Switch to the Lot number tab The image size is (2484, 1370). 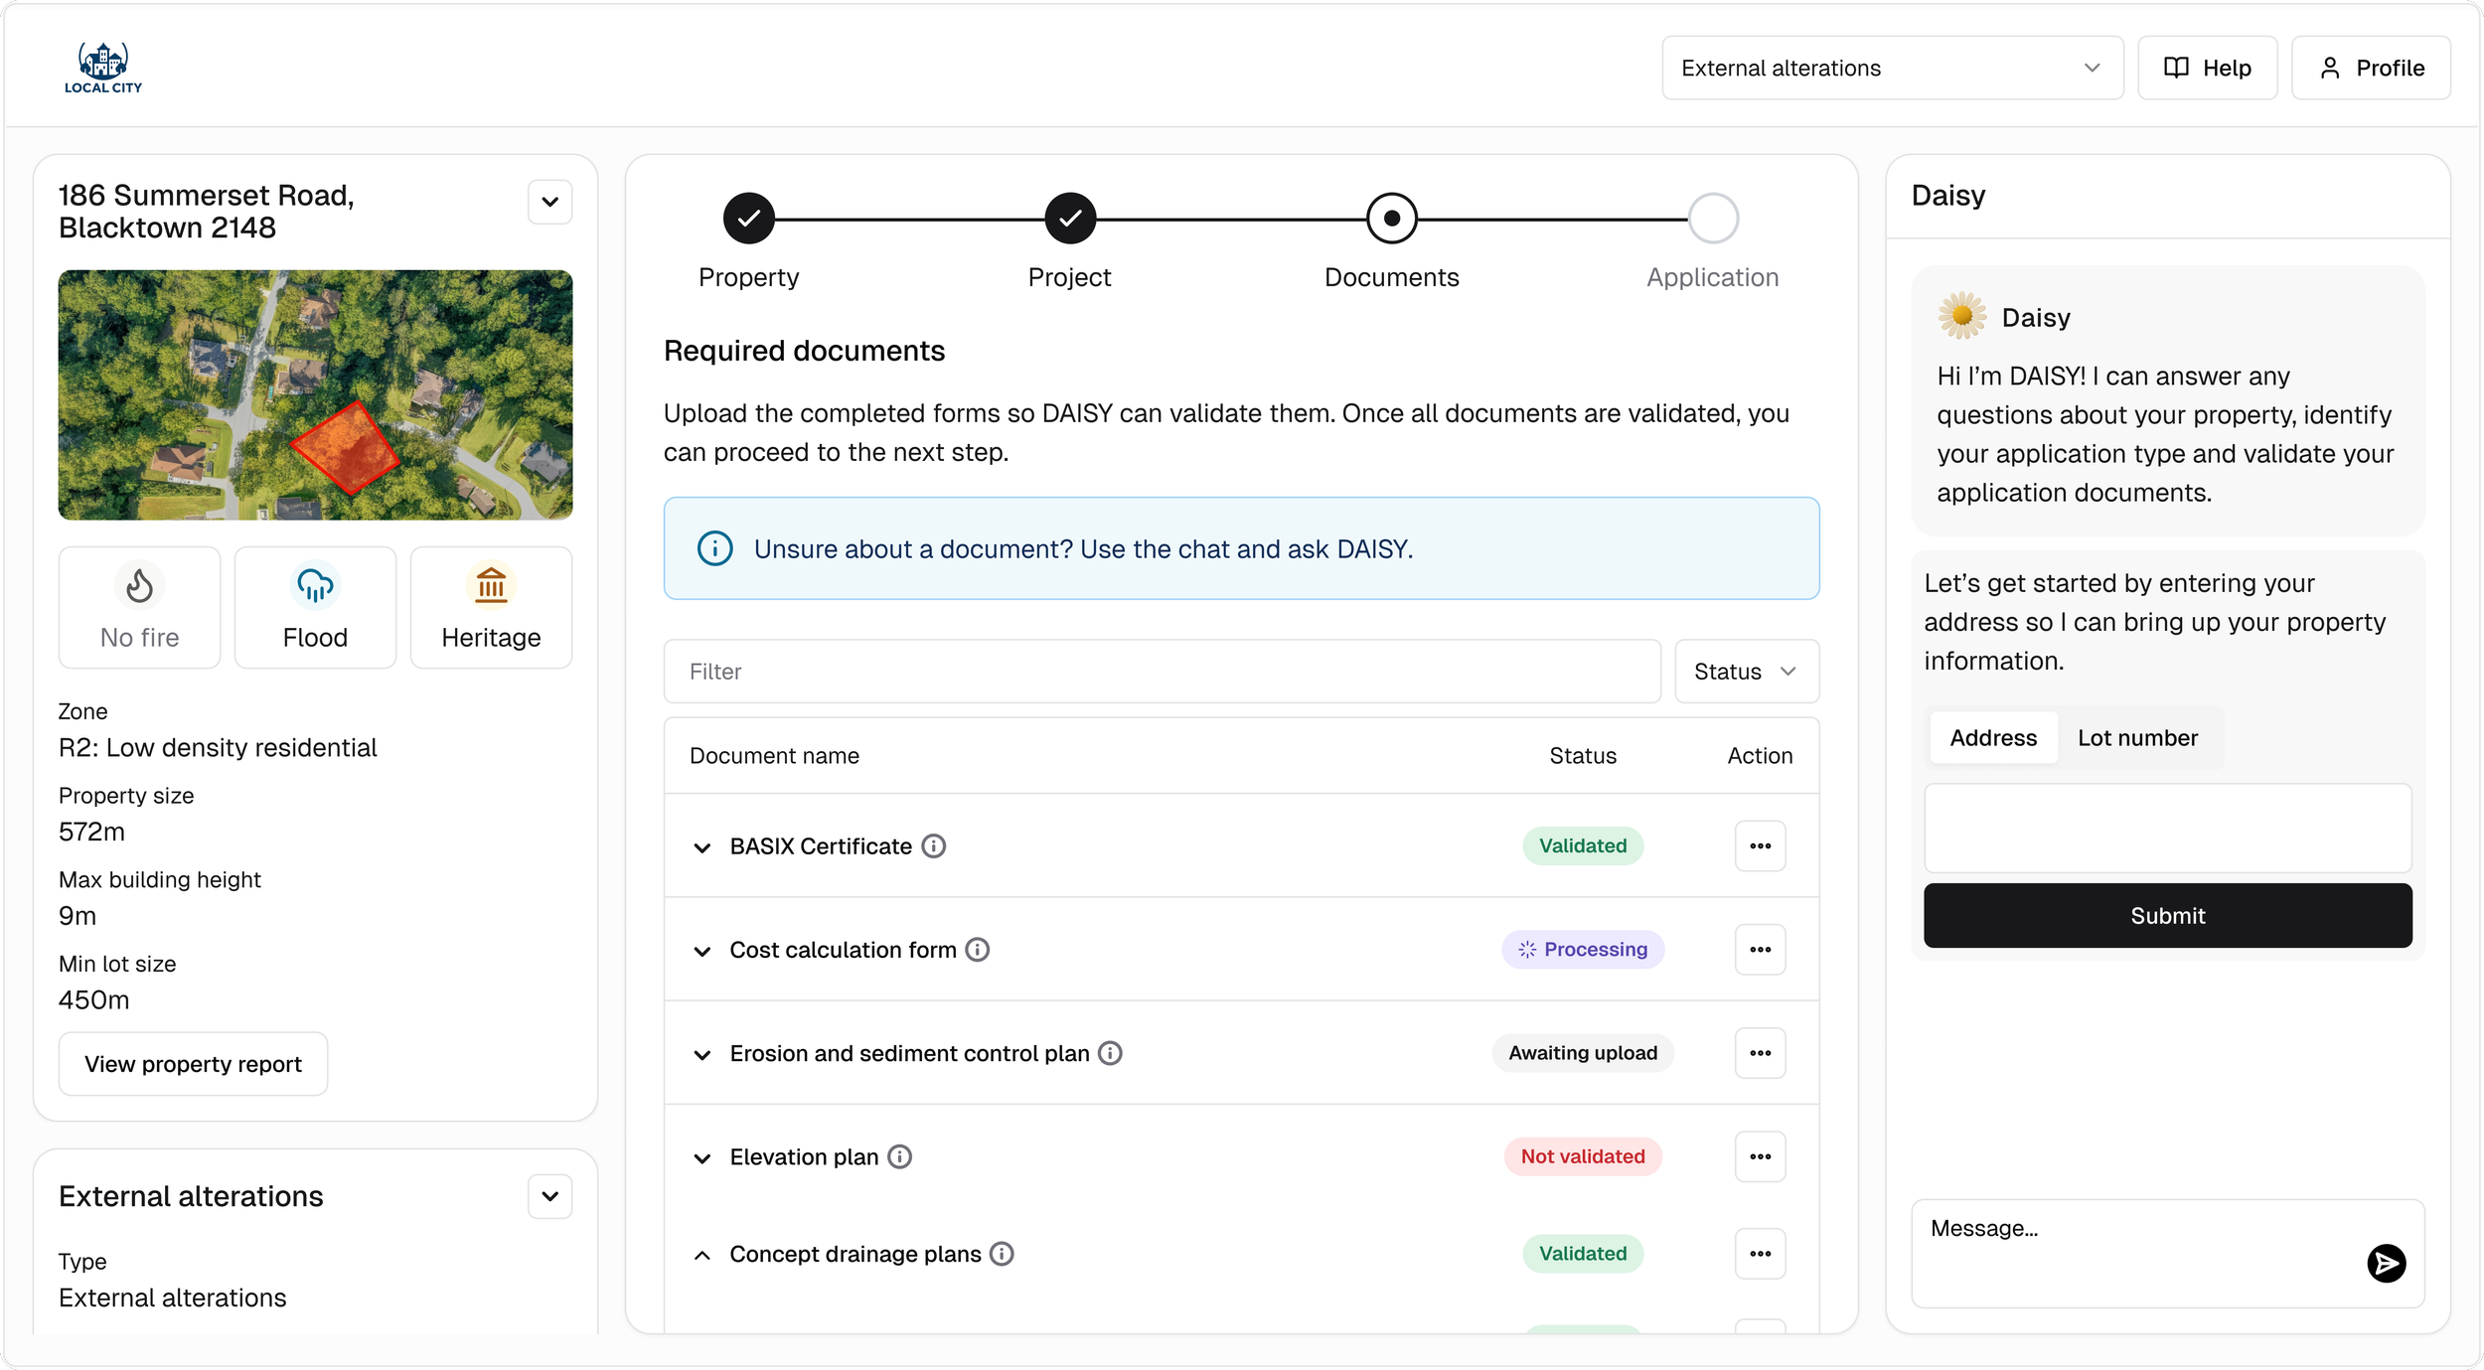[x=2137, y=738]
